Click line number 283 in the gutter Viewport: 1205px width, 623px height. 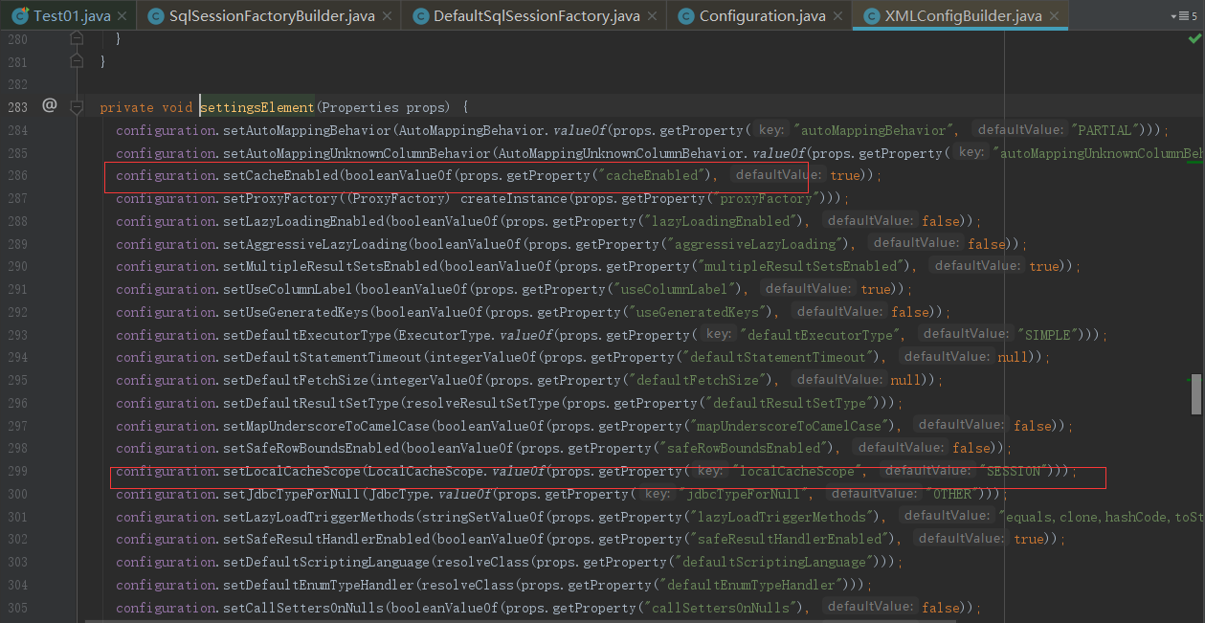click(18, 107)
